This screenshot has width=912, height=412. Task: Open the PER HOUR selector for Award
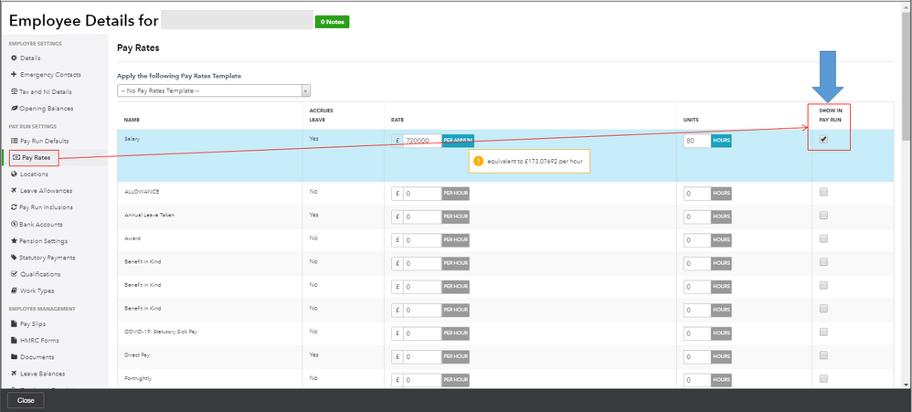pos(455,240)
